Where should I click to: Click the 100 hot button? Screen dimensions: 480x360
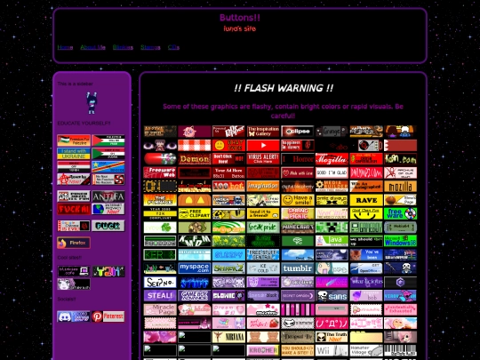pyautogui.click(x=228, y=186)
